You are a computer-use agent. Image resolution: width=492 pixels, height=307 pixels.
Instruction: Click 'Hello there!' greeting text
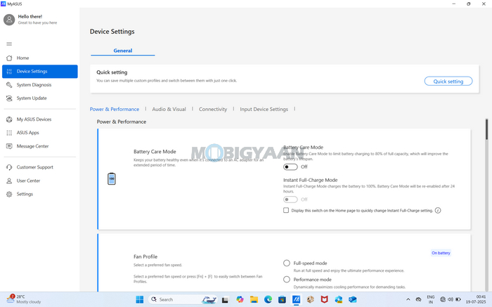click(x=30, y=17)
